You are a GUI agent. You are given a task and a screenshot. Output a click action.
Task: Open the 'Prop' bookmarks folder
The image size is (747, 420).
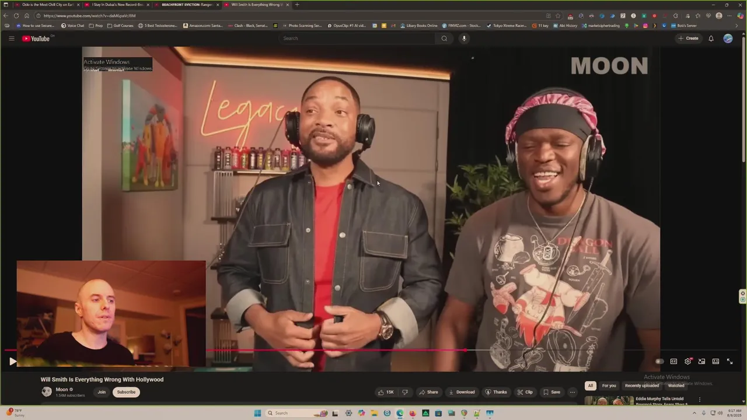(96, 26)
